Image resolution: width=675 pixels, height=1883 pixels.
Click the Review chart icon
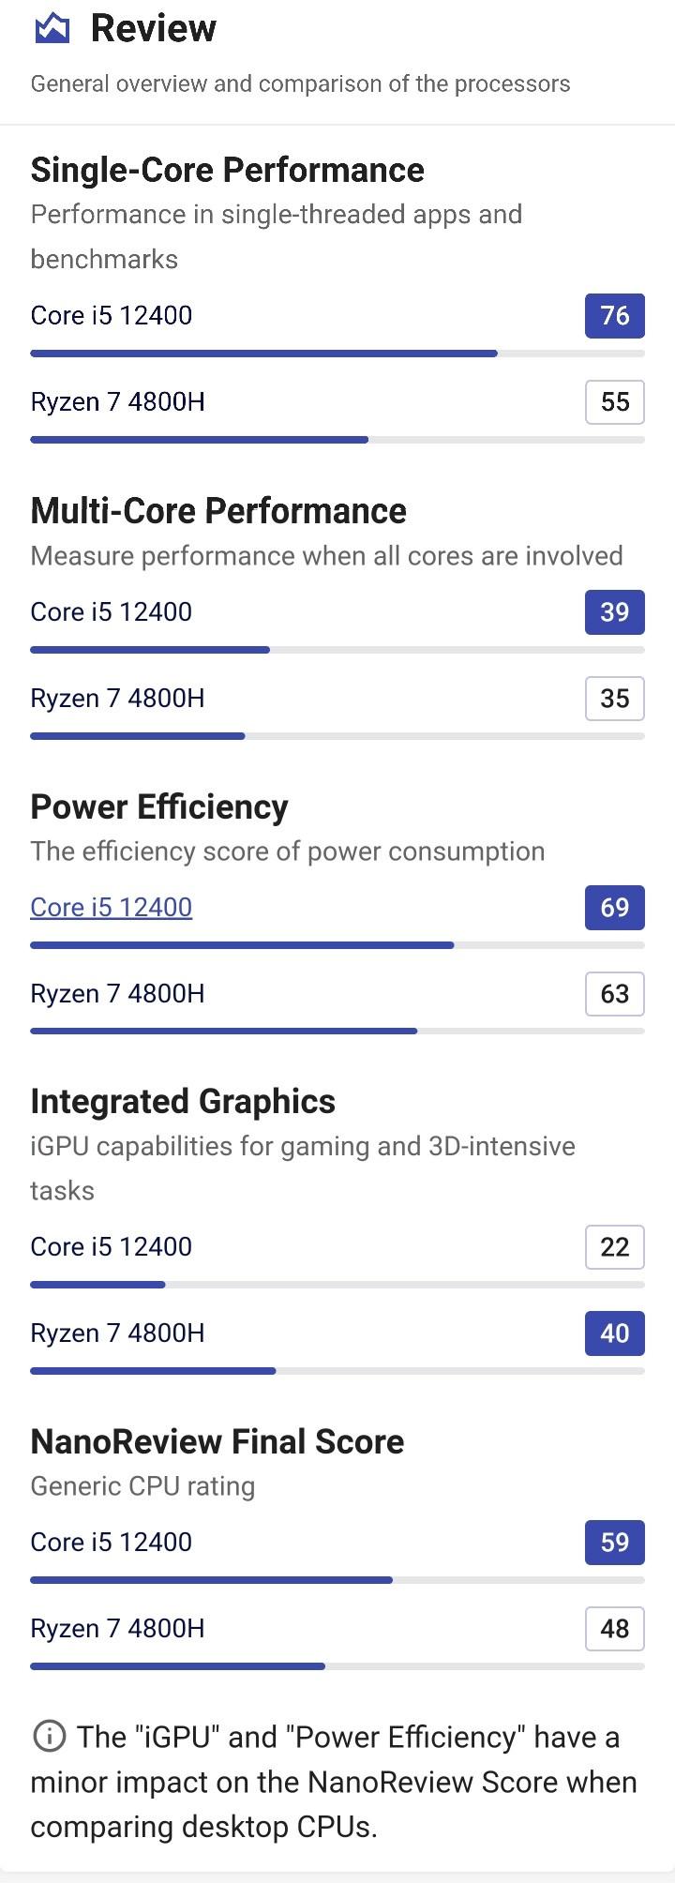click(x=52, y=29)
